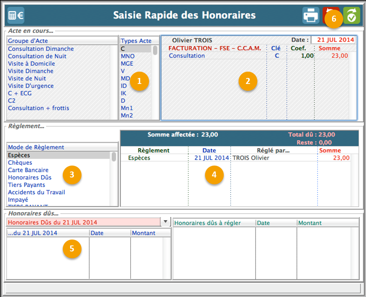Select the MNO act type
This screenshot has width=366, height=297.
127,56
